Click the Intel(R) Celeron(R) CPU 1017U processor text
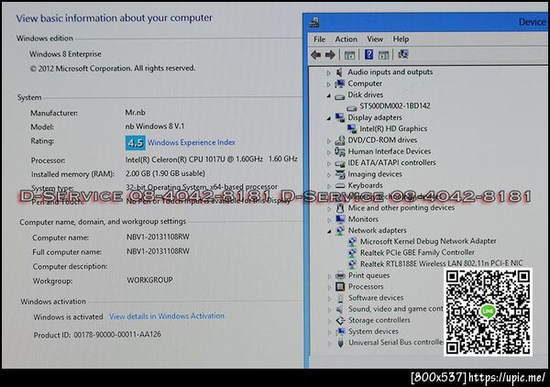 point(212,160)
